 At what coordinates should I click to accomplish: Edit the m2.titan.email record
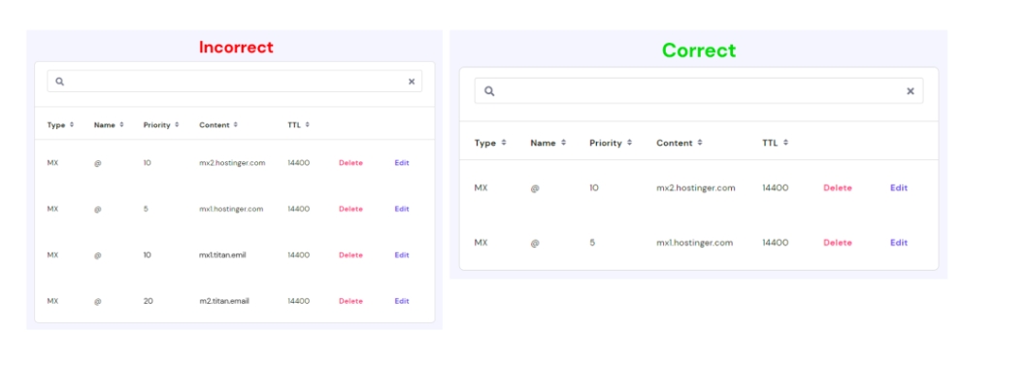[402, 301]
